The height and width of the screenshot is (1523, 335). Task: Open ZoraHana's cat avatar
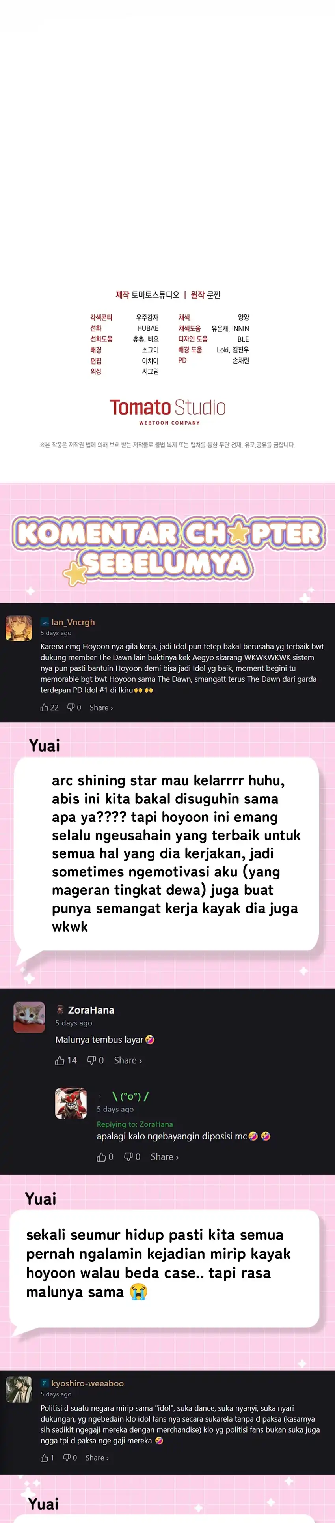29,1017
